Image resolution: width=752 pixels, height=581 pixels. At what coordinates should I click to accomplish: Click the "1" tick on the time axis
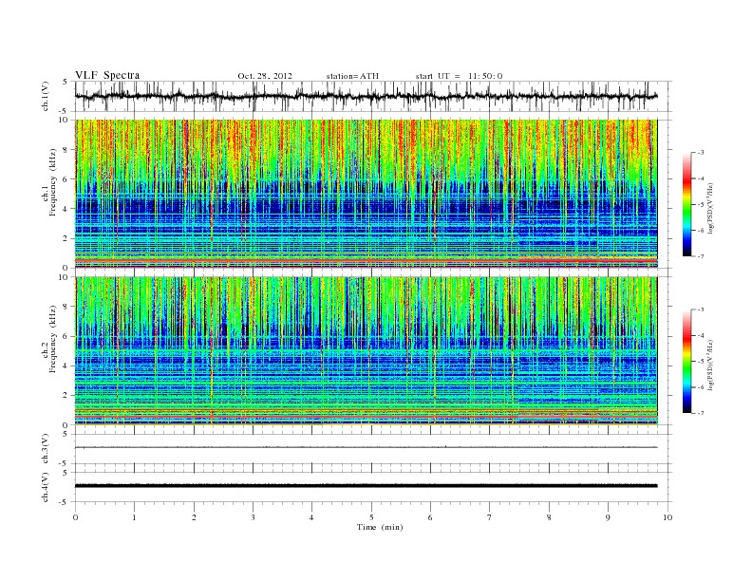coord(135,517)
